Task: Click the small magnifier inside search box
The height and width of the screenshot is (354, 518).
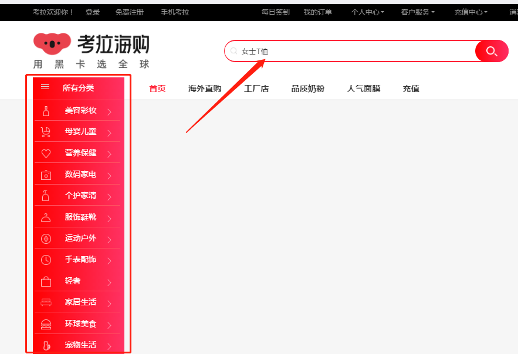Action: pyautogui.click(x=233, y=51)
